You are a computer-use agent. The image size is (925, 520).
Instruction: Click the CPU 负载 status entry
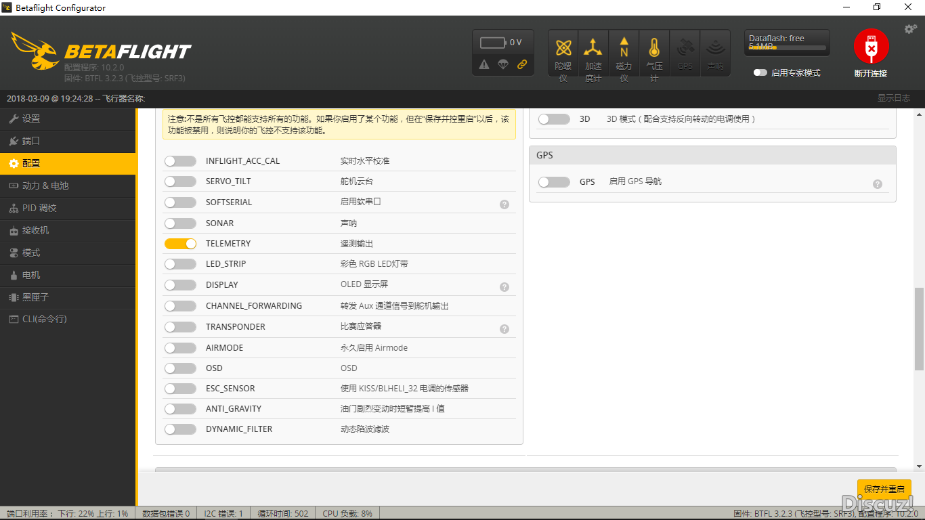(x=347, y=514)
